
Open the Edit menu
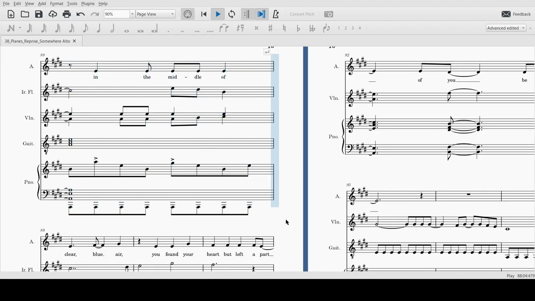[x=17, y=4]
